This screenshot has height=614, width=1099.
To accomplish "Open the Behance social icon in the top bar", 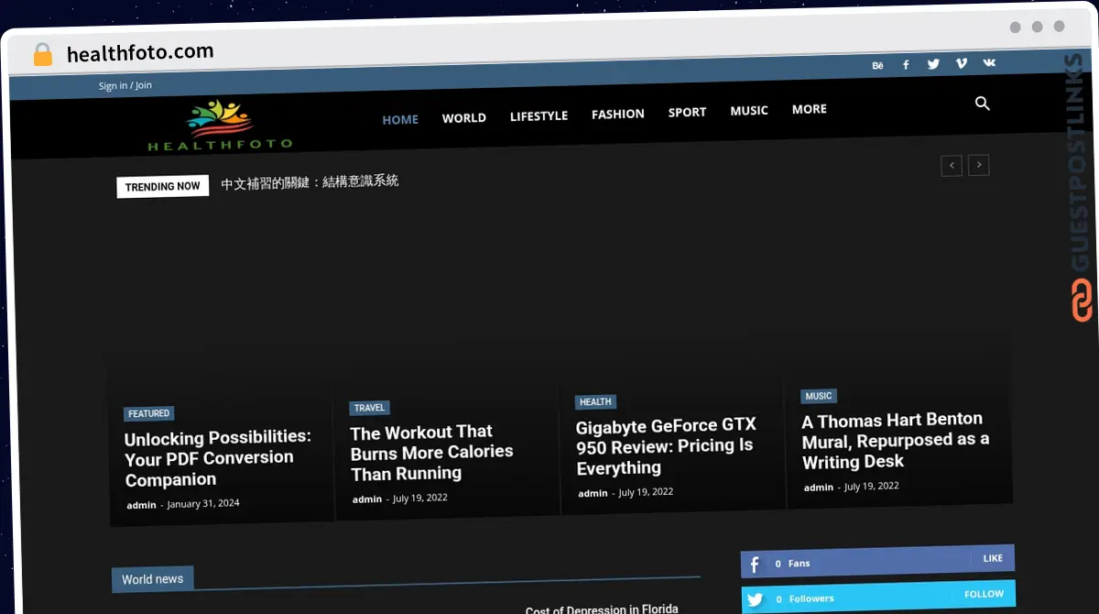I will point(877,65).
